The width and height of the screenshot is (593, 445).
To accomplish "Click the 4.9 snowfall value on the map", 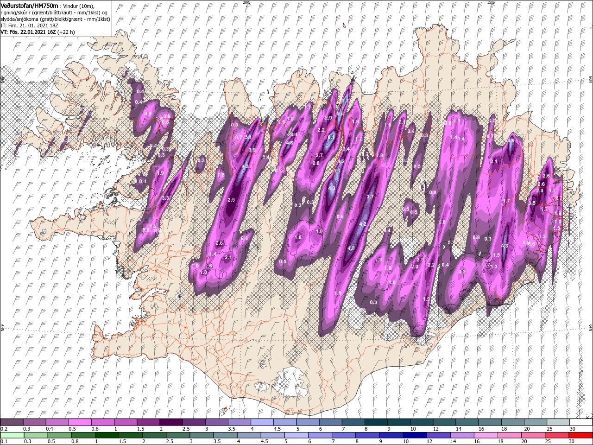I will [x=511, y=141].
